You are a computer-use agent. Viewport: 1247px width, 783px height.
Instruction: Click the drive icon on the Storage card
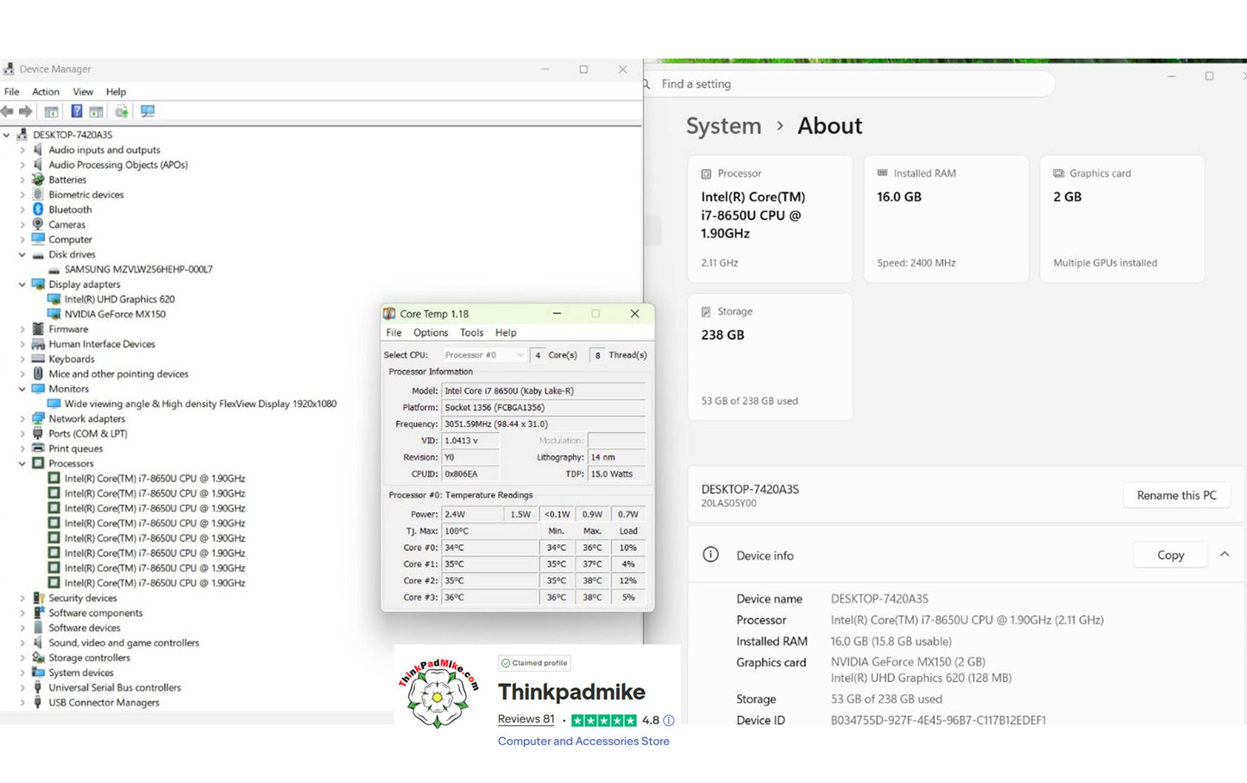click(706, 311)
